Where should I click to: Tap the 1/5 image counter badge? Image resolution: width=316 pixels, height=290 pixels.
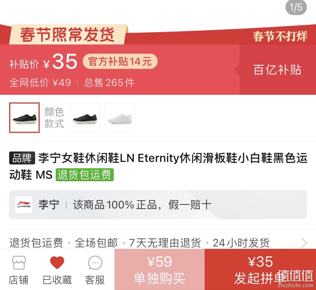[296, 7]
